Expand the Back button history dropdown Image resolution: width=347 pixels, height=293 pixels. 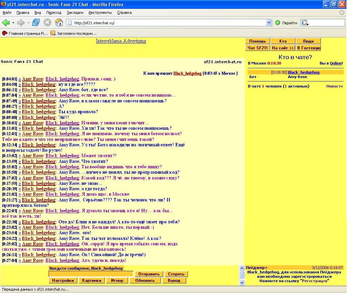(13, 23)
